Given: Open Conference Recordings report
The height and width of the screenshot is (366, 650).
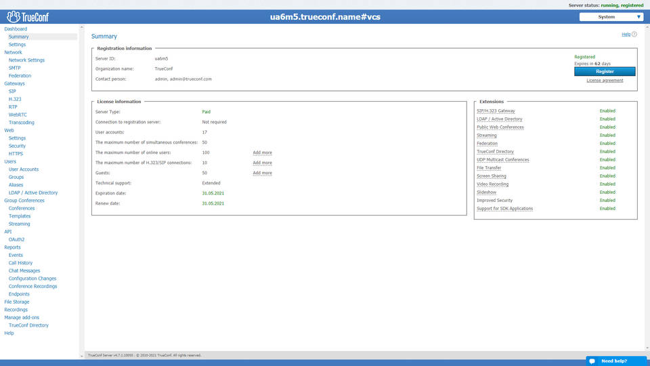Looking at the screenshot, I should pyautogui.click(x=32, y=287).
